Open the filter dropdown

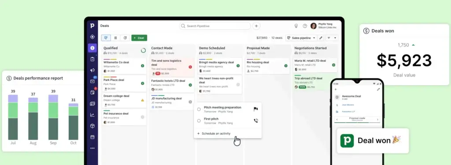pyautogui.click(x=332, y=38)
